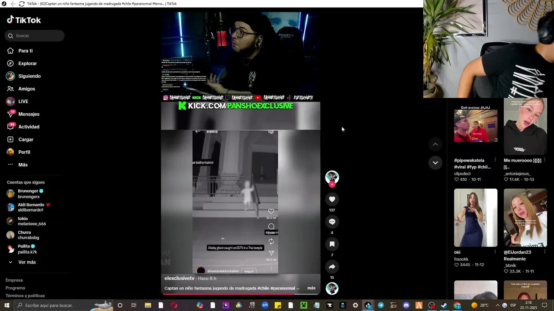Open the clipsdecl author link
This screenshot has height=311, width=554.
pyautogui.click(x=462, y=174)
